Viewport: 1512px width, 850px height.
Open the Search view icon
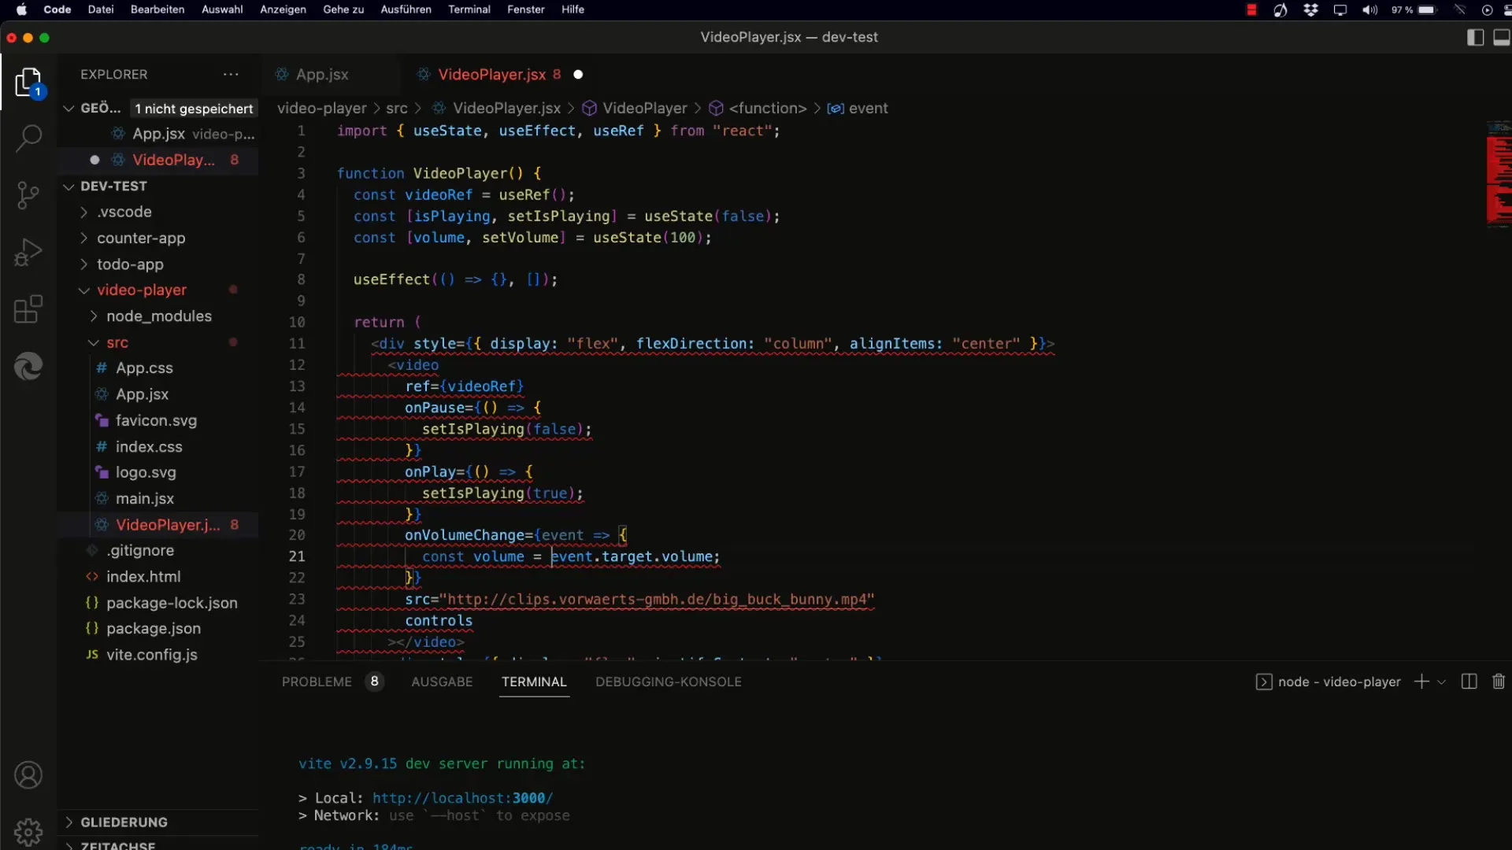(28, 139)
